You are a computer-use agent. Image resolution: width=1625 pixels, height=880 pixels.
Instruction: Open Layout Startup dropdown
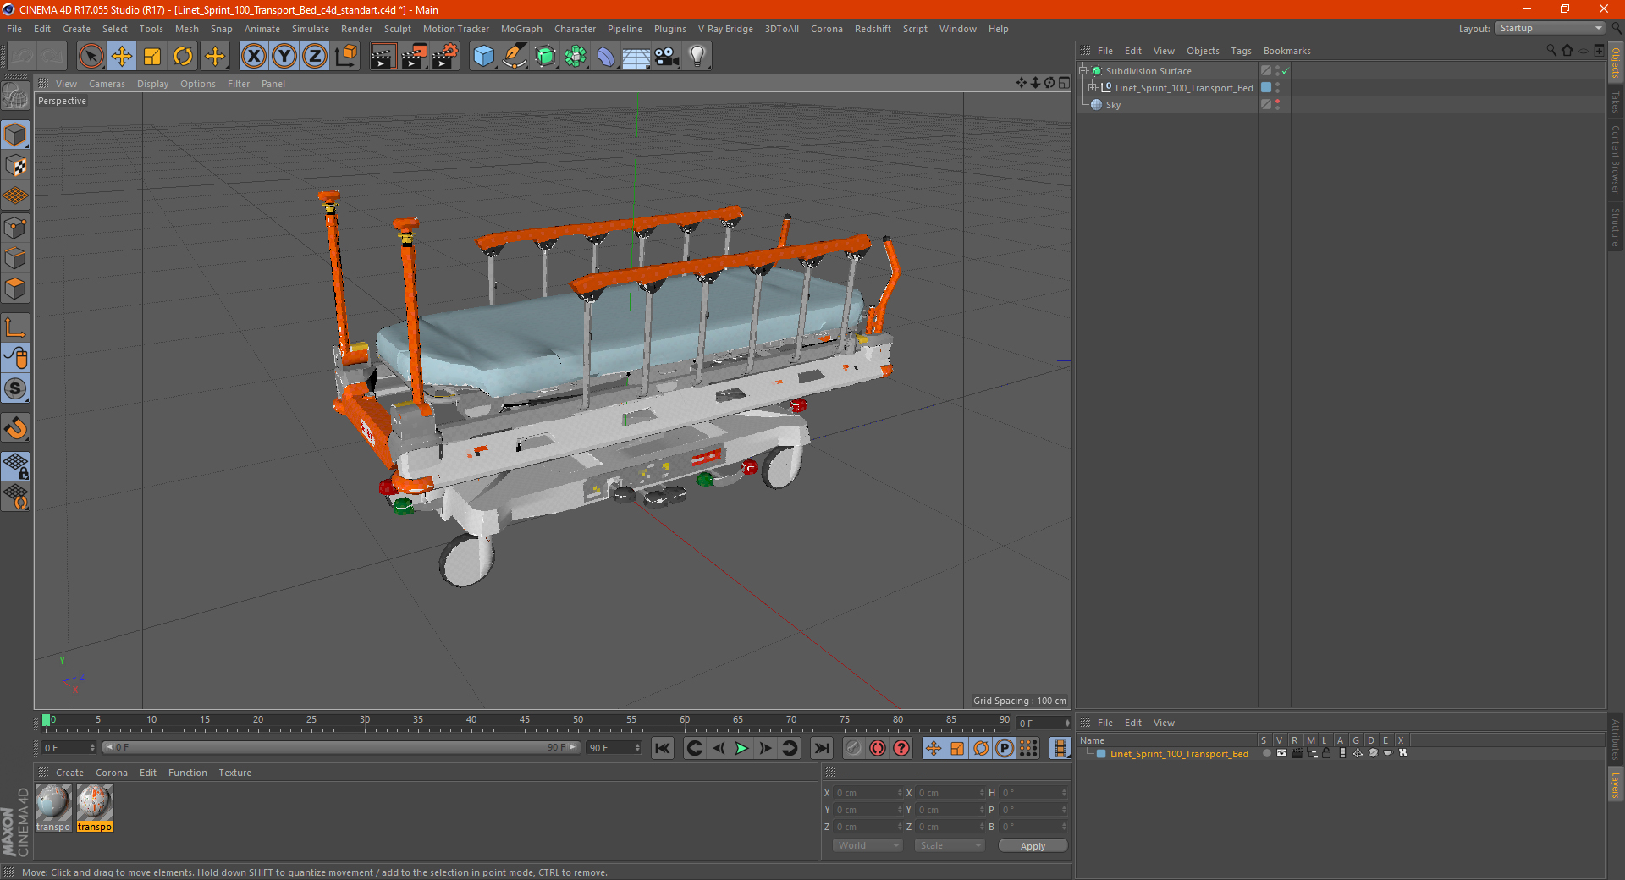(1550, 28)
